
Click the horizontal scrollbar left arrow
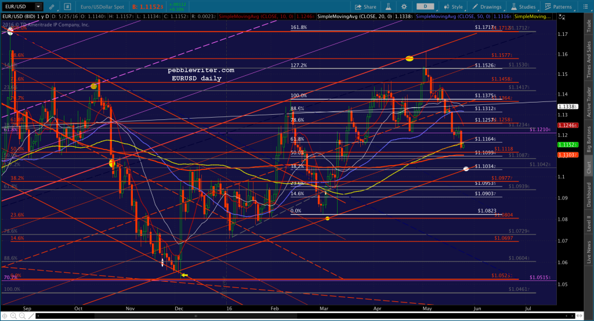pyautogui.click(x=38, y=316)
